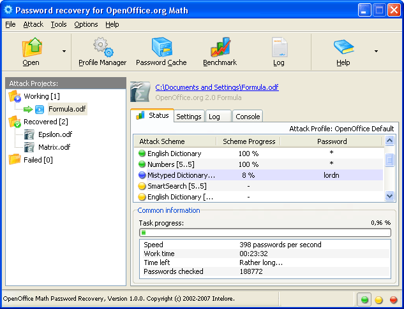Expand the Open button dropdown arrow
Image resolution: width=404 pixels, height=309 pixels.
[x=64, y=51]
